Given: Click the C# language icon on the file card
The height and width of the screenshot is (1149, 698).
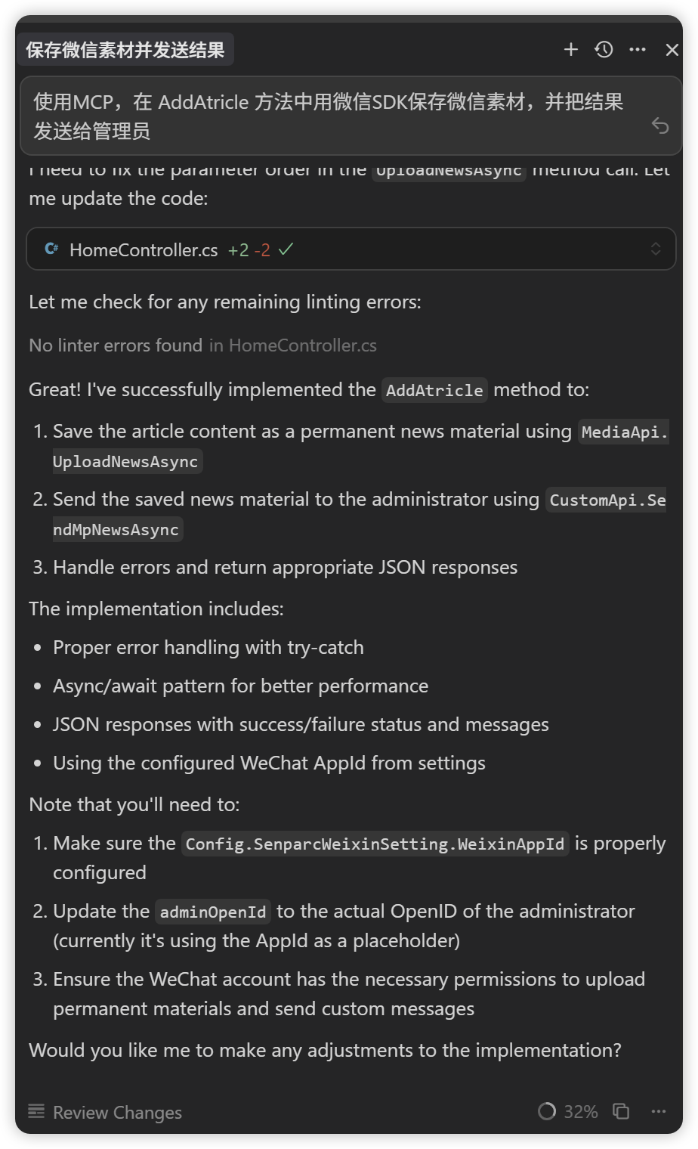Looking at the screenshot, I should point(50,249).
